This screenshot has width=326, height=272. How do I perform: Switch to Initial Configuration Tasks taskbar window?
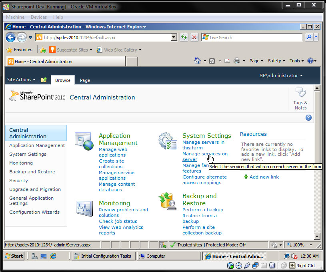(x=104, y=256)
